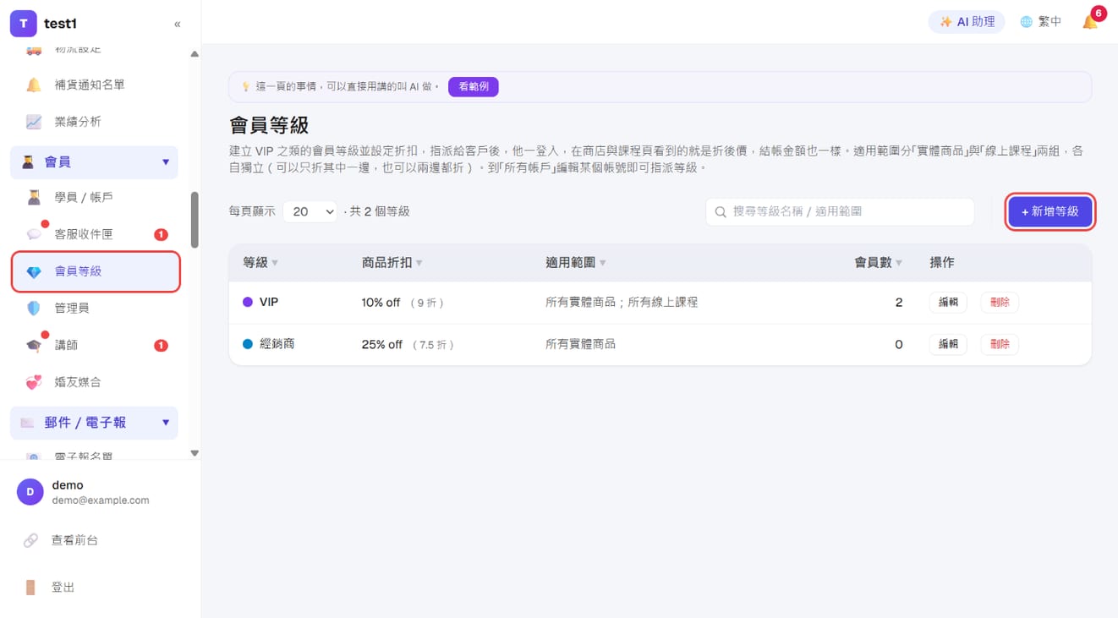
Task: Click the graduation cap icon beside 講師
Action: click(34, 345)
